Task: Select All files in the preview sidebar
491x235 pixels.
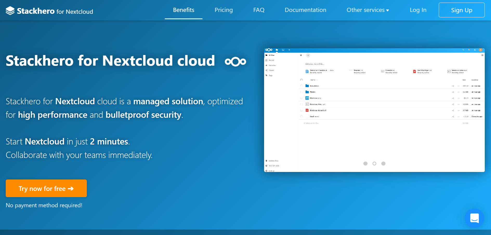Action: pos(270,55)
